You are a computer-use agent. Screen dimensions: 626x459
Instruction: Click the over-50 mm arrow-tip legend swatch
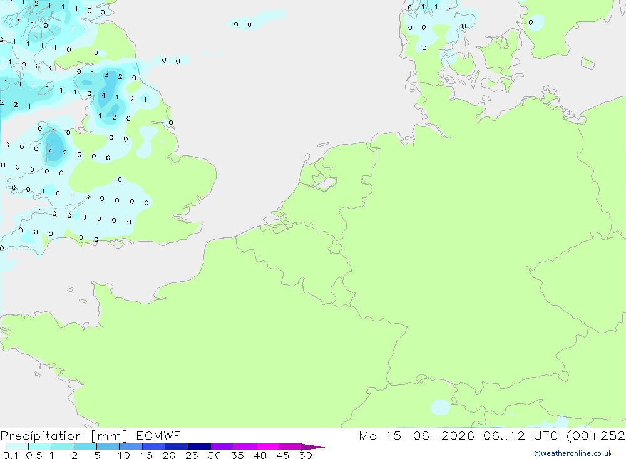click(x=313, y=447)
